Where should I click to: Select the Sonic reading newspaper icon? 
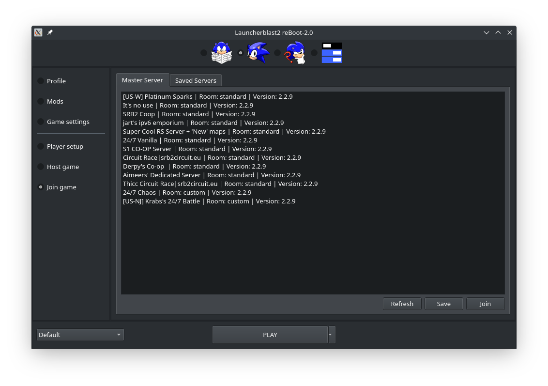coord(222,53)
